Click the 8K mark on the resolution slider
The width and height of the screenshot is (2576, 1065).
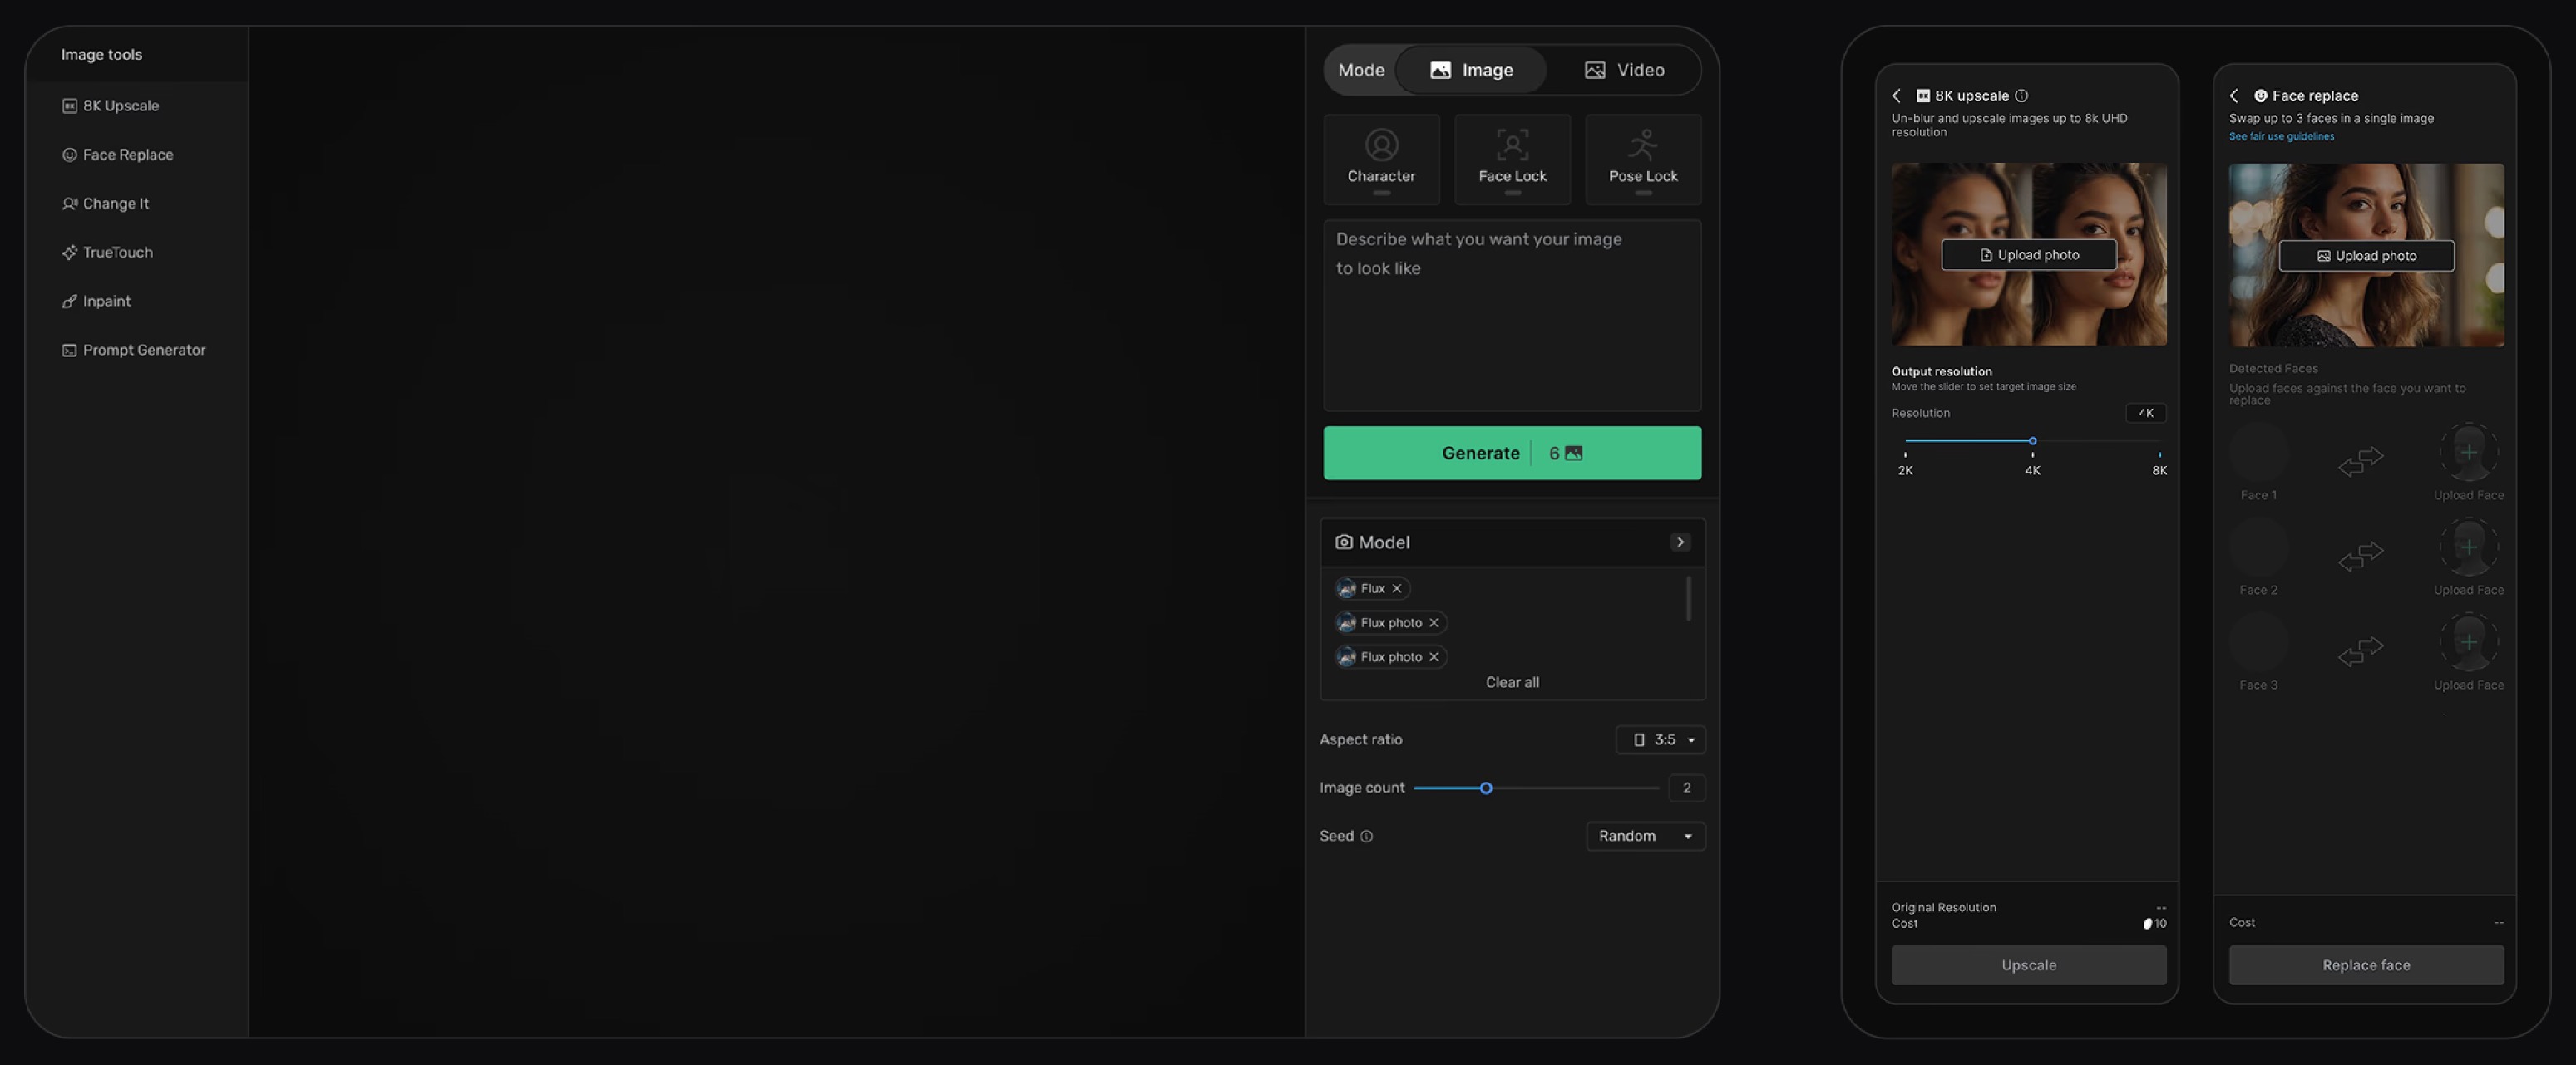point(2159,464)
